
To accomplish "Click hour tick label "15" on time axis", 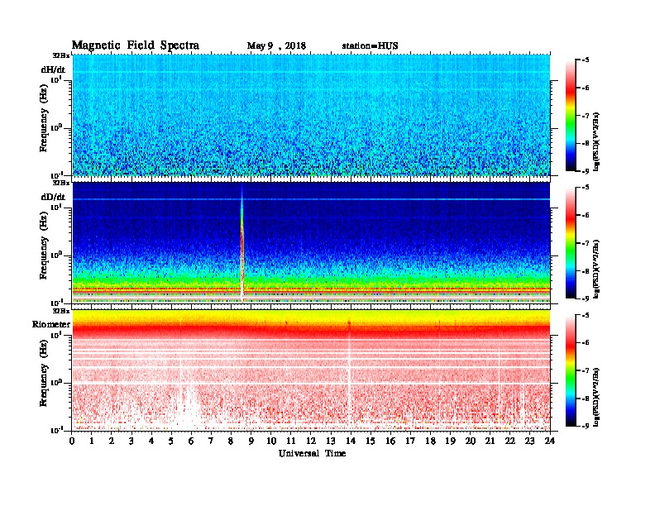I will [371, 442].
